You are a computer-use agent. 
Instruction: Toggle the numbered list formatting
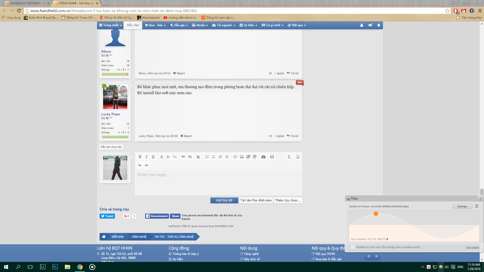pyautogui.click(x=214, y=157)
